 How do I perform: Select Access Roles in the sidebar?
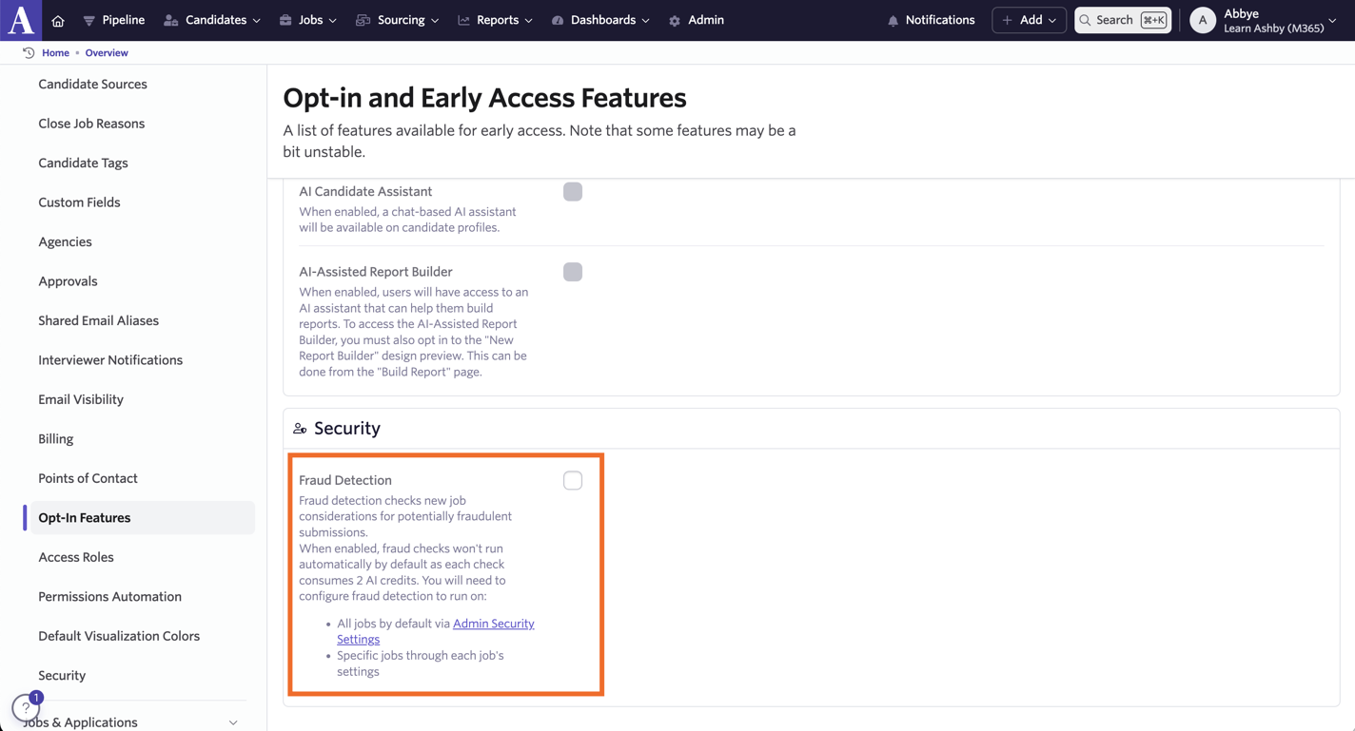click(x=76, y=557)
